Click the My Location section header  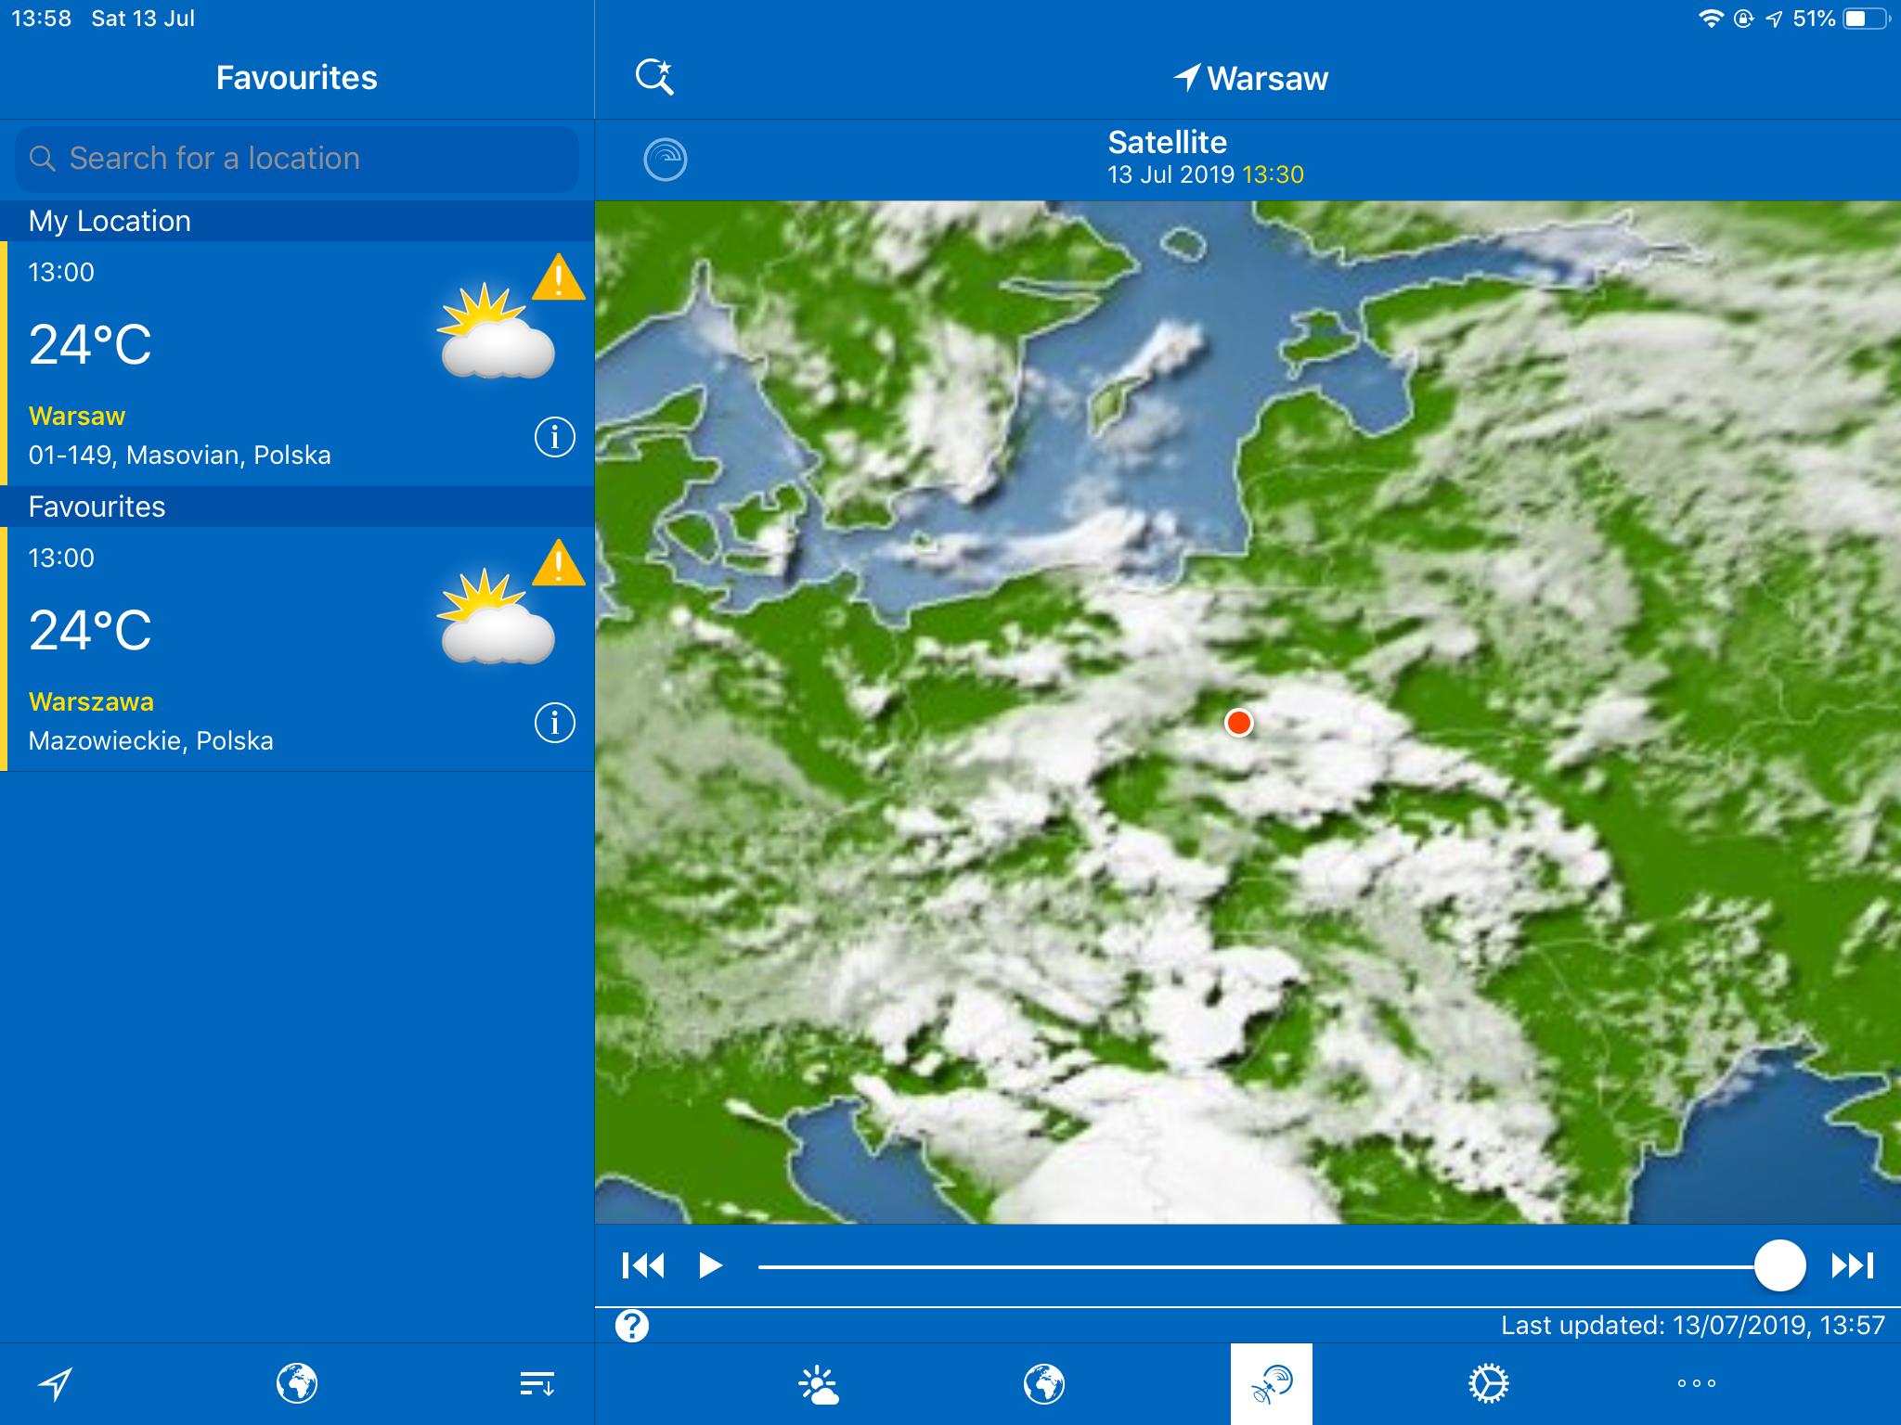pyautogui.click(x=297, y=221)
